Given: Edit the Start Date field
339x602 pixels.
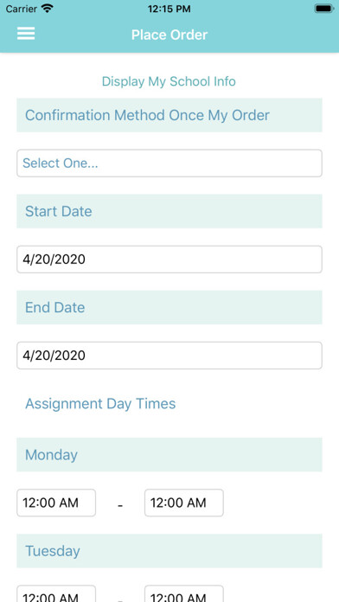Looking at the screenshot, I should pos(169,259).
